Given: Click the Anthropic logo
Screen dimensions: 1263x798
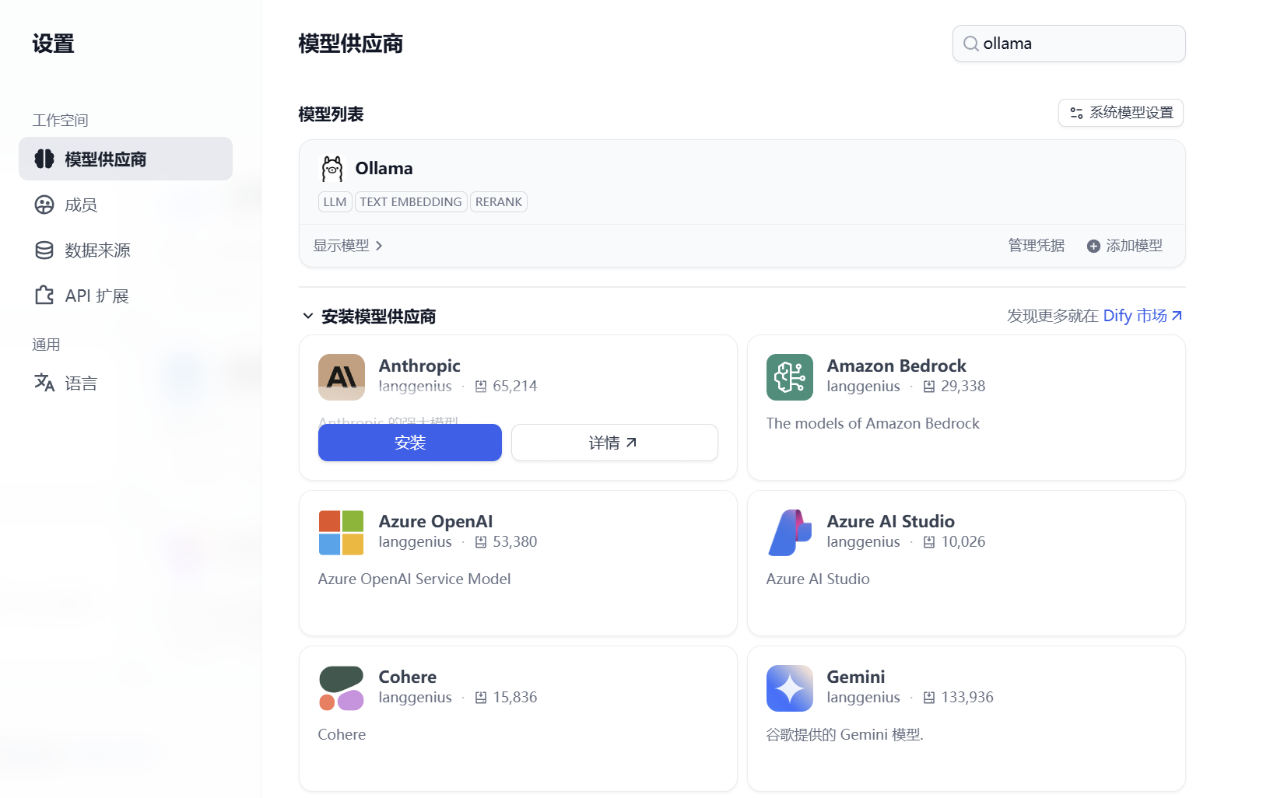Looking at the screenshot, I should pyautogui.click(x=342, y=377).
